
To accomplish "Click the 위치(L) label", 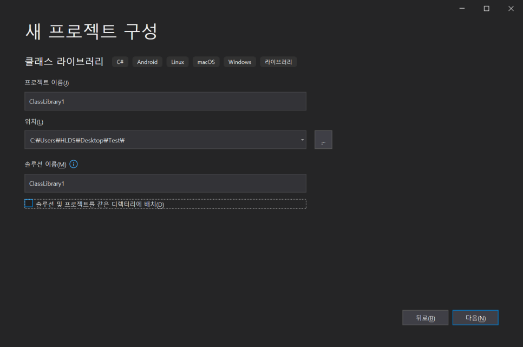I will (x=34, y=122).
